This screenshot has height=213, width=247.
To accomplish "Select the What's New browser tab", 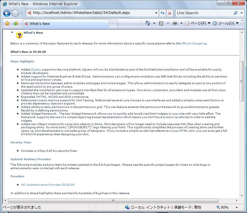I will (66, 24).
